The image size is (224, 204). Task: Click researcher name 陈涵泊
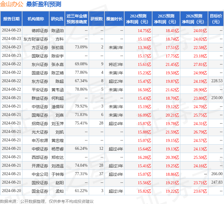click(x=57, y=31)
